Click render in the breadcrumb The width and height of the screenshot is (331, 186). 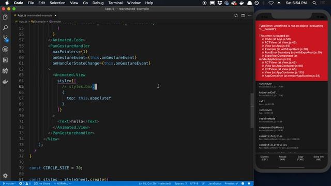55,22
